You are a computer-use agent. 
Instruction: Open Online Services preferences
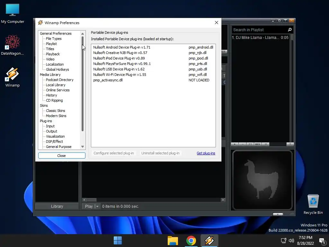[x=58, y=90]
